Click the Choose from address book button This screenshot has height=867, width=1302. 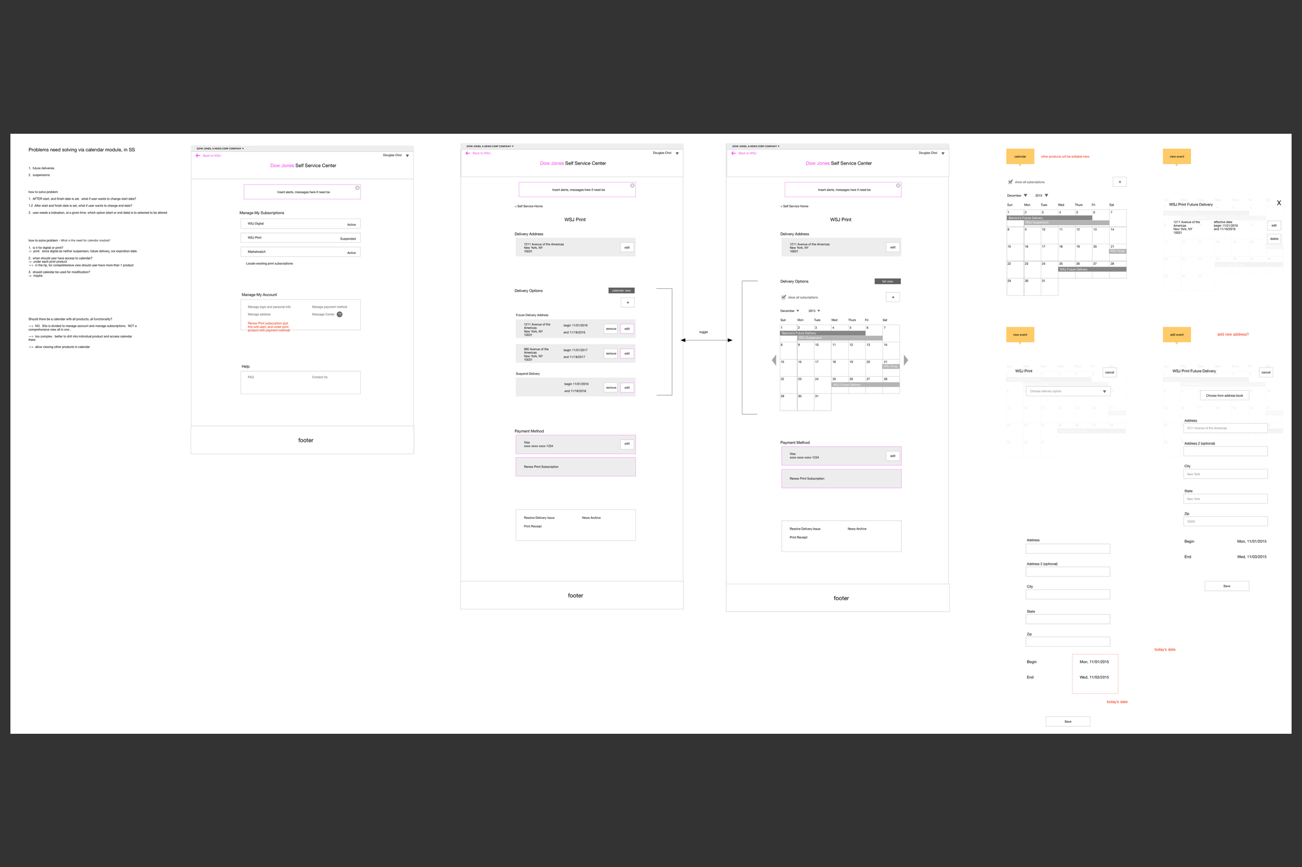1224,396
